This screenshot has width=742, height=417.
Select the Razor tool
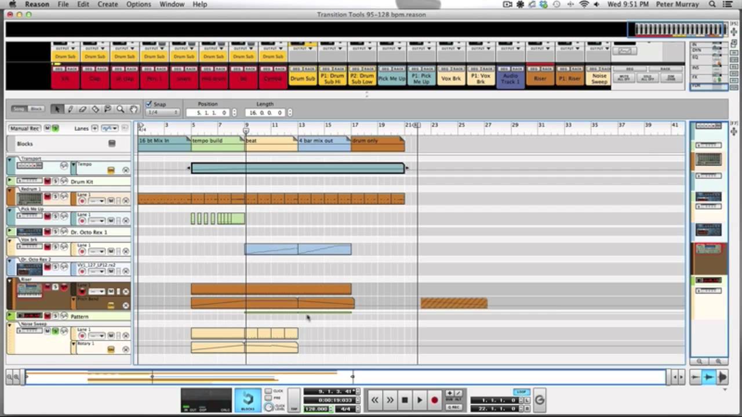(x=95, y=109)
